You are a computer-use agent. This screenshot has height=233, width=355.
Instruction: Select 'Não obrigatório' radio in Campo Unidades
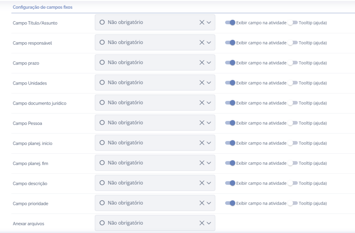click(x=102, y=83)
